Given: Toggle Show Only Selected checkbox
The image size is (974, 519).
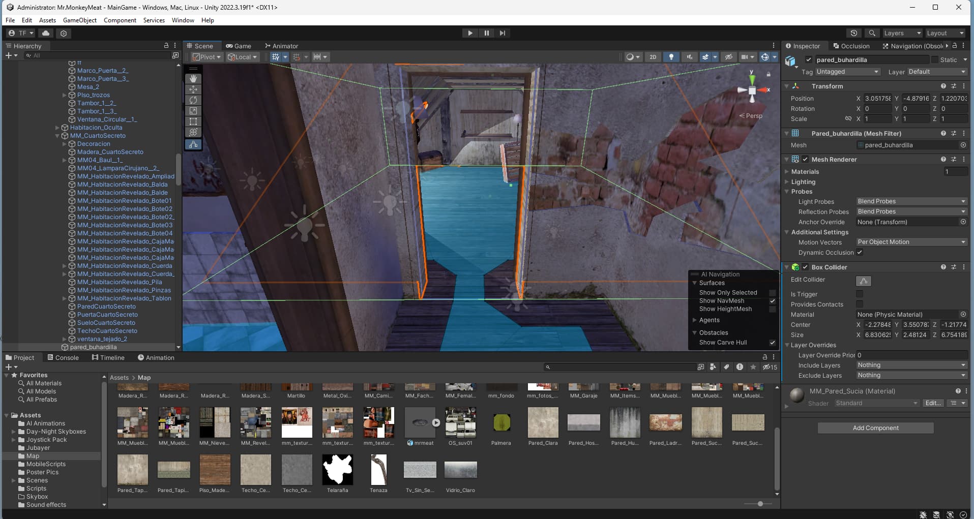Looking at the screenshot, I should [773, 293].
